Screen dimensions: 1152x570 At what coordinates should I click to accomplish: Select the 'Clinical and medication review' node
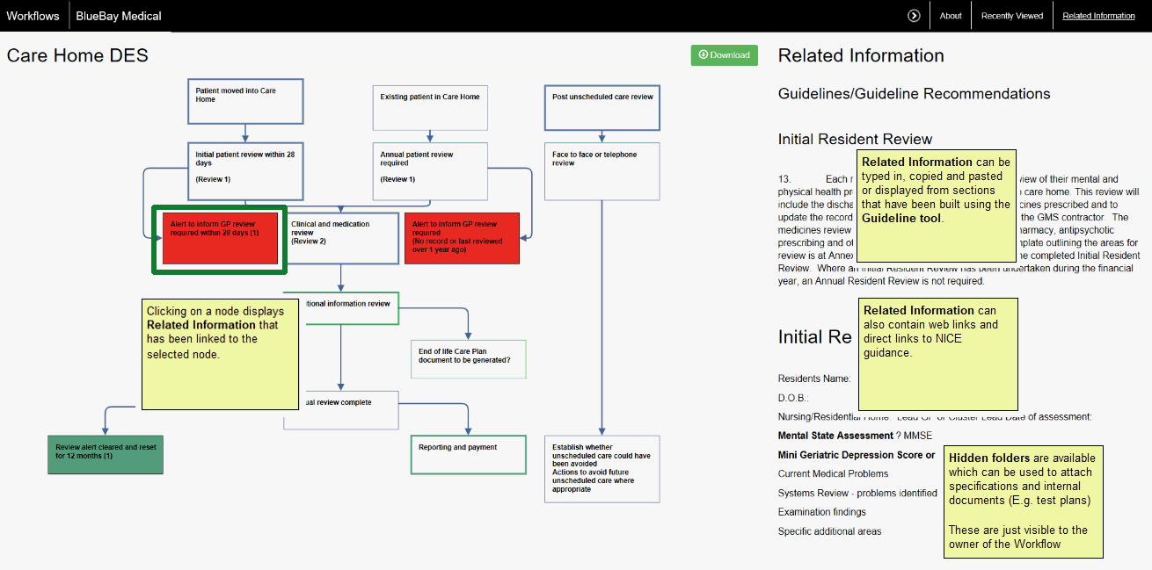tap(344, 238)
